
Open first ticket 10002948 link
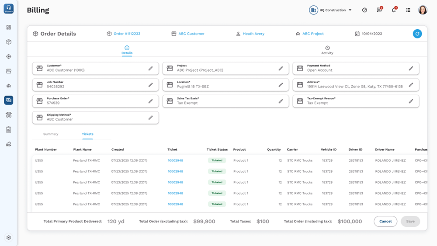[x=175, y=160]
